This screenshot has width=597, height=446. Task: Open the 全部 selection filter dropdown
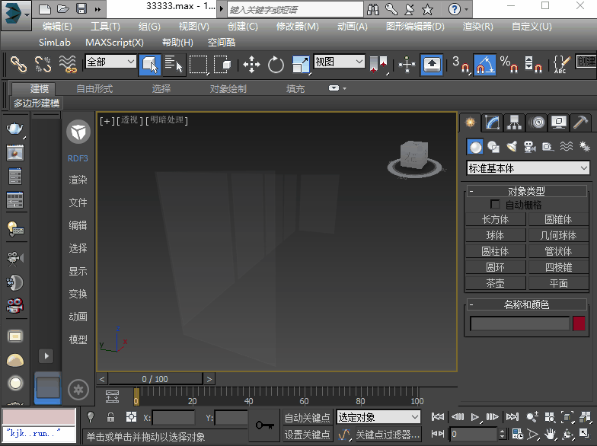click(110, 62)
